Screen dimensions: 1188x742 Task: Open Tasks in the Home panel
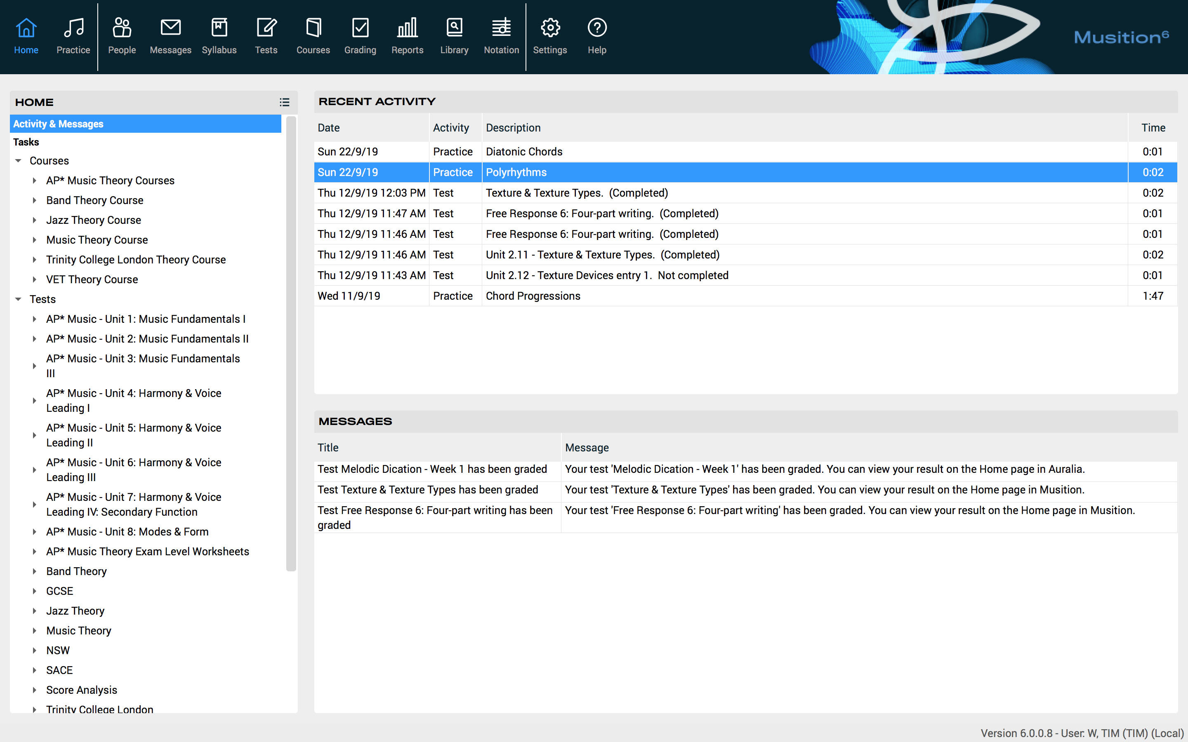(26, 142)
